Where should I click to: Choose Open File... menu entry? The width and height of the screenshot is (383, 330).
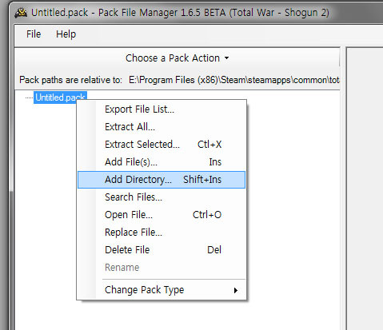[162, 215]
